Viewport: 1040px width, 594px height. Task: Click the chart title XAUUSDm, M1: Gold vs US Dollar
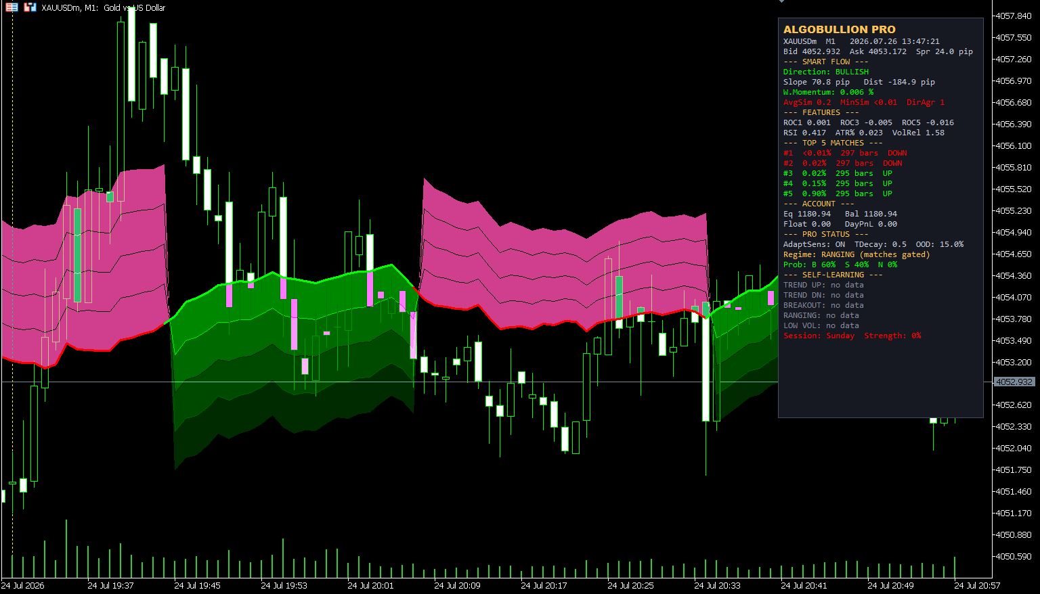[x=103, y=8]
